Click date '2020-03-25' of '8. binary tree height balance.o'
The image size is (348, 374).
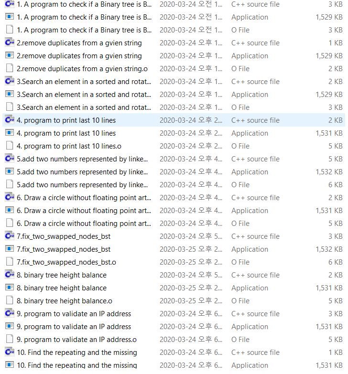191,300
